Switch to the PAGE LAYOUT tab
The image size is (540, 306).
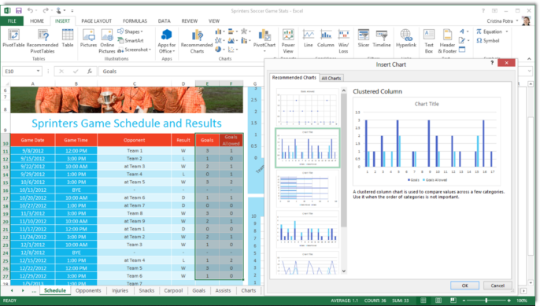point(96,21)
